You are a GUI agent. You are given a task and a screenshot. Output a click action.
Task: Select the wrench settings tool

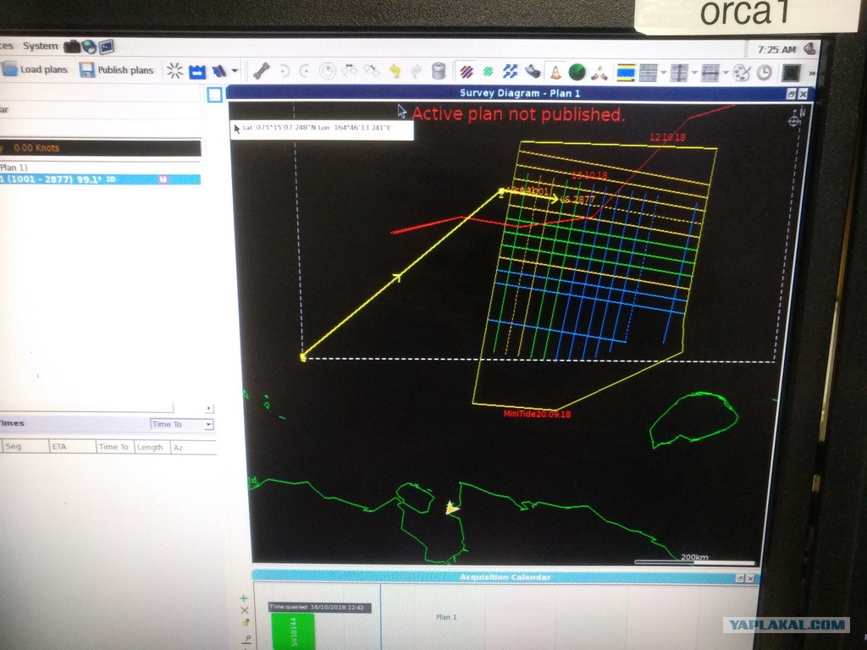261,71
